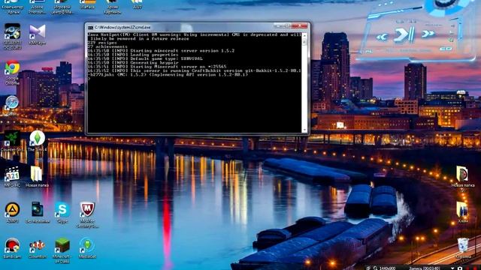Skip to previous track in music widget
The height and width of the screenshot is (270, 481).
pyautogui.click(x=382, y=37)
